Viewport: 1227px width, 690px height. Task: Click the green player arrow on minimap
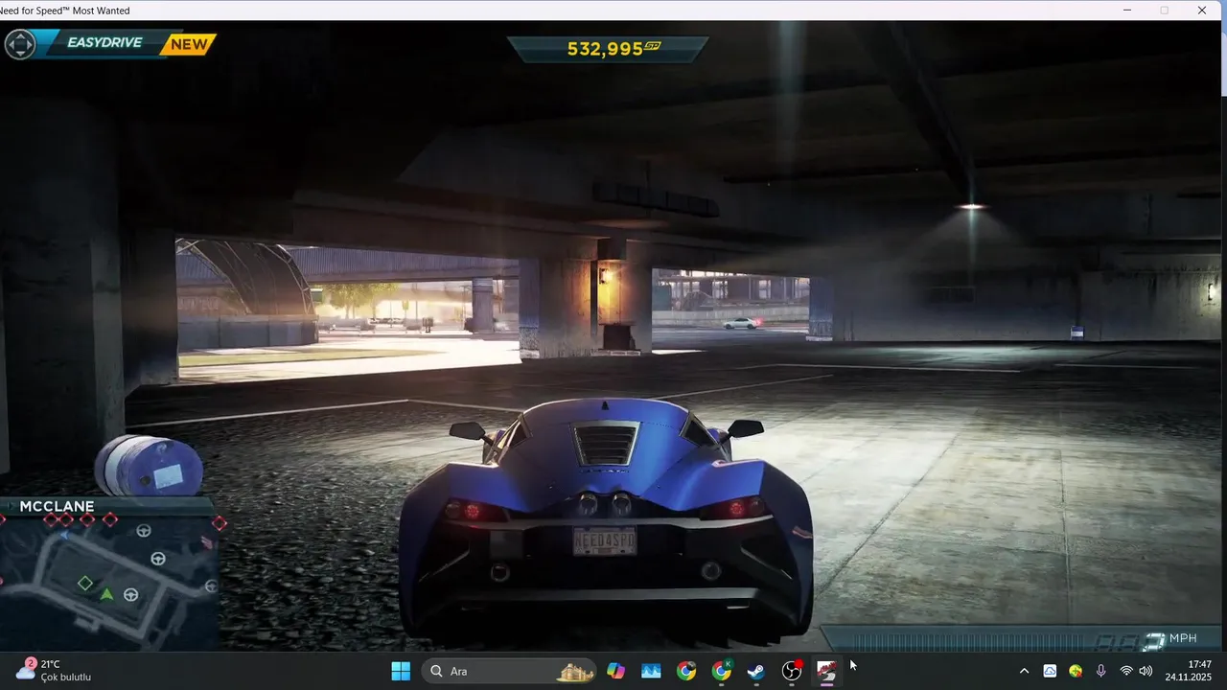point(106,595)
